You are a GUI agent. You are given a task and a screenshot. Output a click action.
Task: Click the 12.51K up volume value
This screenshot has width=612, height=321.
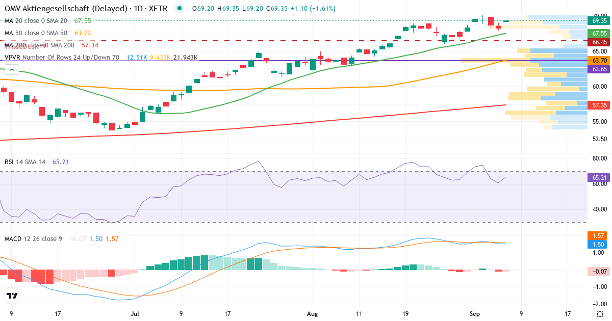point(137,58)
